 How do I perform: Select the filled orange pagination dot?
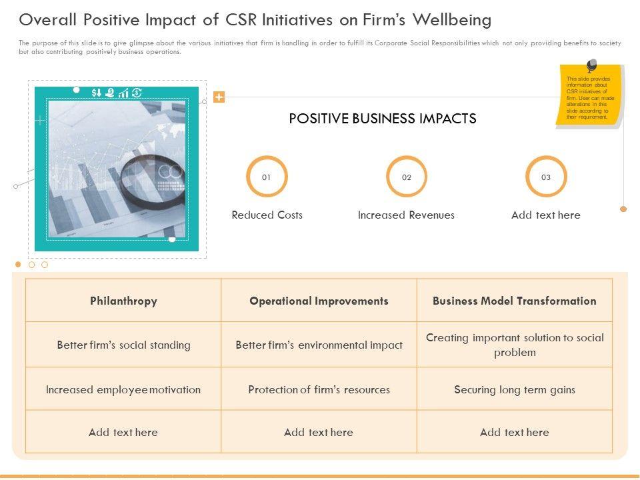(19, 265)
